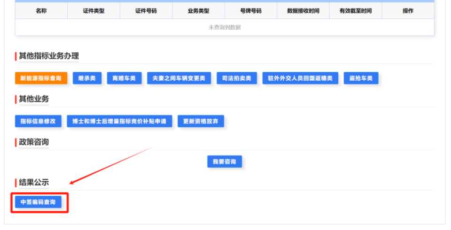Click the 证件号码 column header
This screenshot has width=451, height=230.
click(x=146, y=11)
